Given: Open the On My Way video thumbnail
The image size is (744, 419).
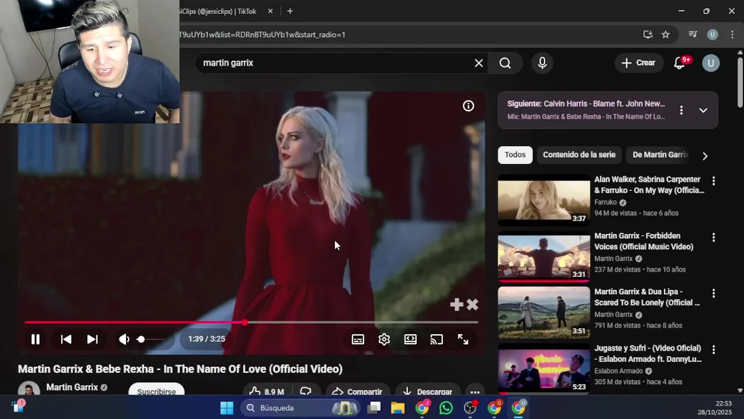Looking at the screenshot, I should tap(544, 200).
